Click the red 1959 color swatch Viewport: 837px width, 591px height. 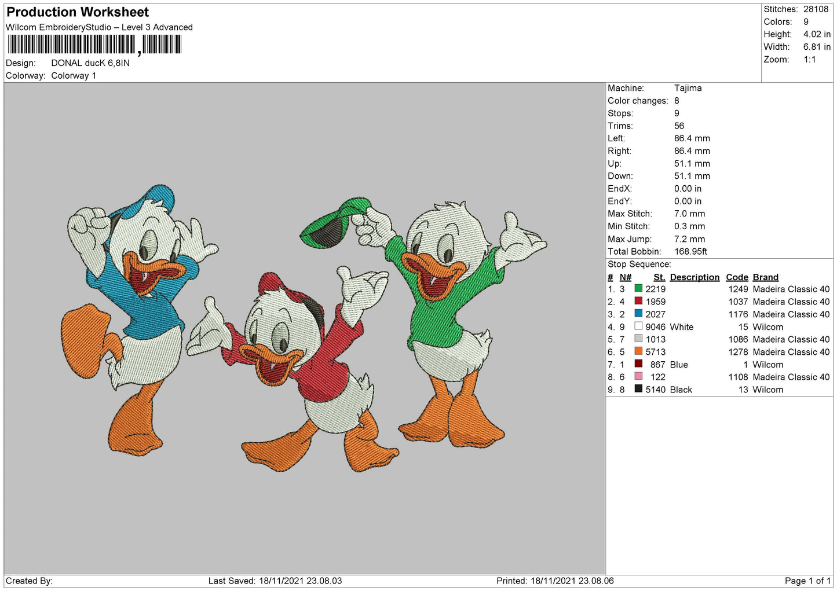coord(638,301)
